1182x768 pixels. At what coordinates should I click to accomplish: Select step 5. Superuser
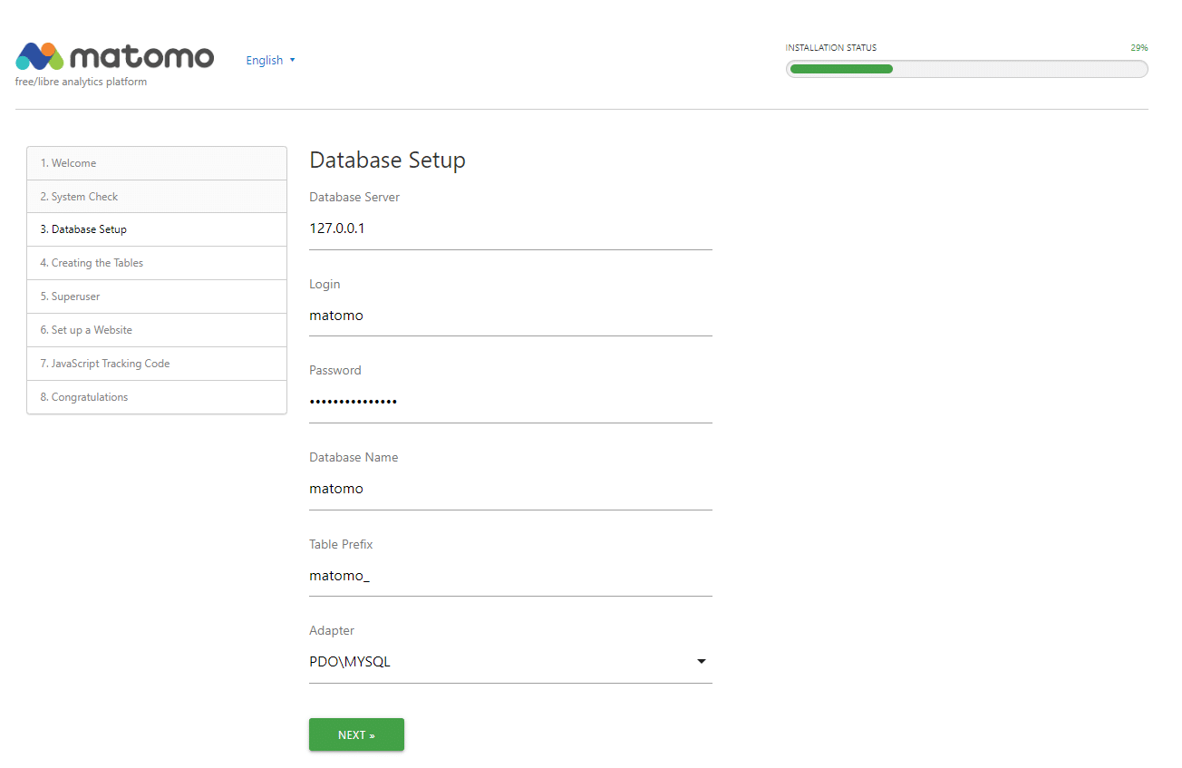157,297
